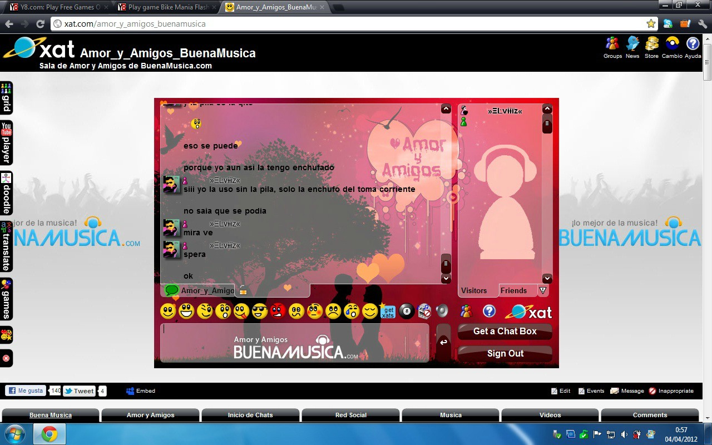Image resolution: width=712 pixels, height=445 pixels.
Task: Click the volume icon in system tray
Action: pyautogui.click(x=624, y=434)
